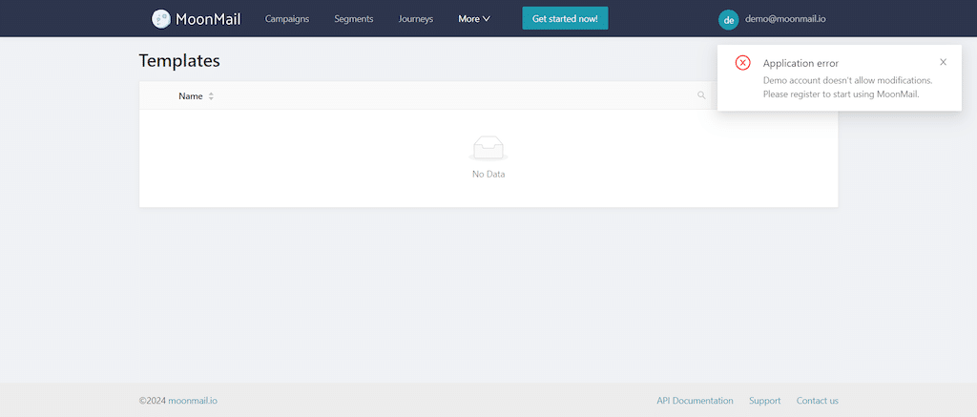The image size is (977, 417).
Task: Close the Application error notification
Action: pos(943,62)
